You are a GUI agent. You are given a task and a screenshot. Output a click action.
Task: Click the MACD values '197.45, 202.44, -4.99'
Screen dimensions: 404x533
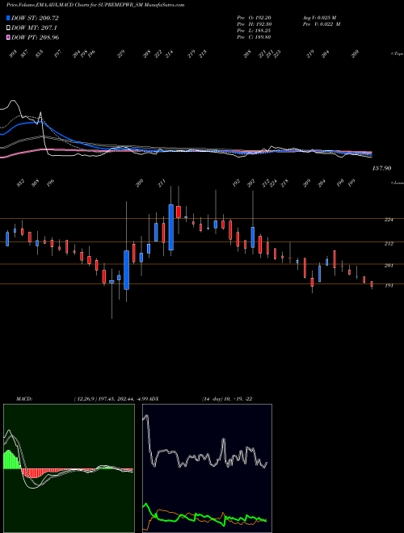click(x=124, y=399)
